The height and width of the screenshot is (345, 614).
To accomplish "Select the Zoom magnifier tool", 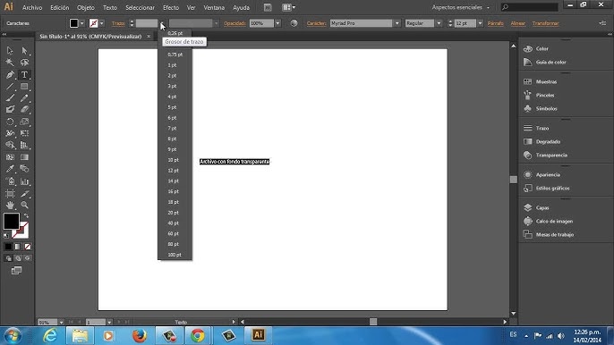I will (24, 205).
